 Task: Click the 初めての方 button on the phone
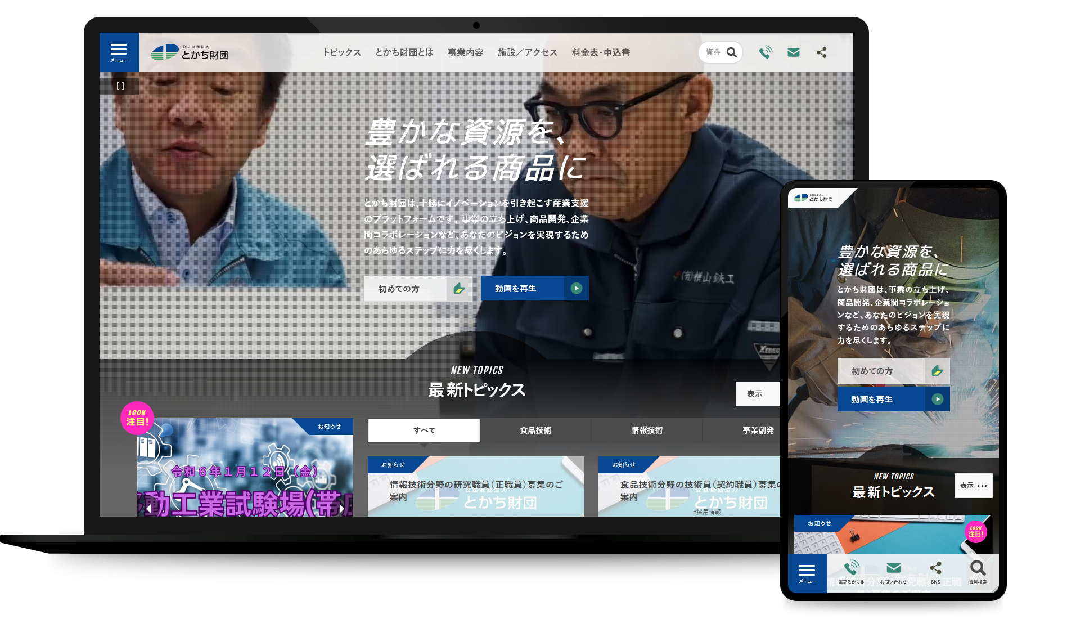[x=893, y=371]
